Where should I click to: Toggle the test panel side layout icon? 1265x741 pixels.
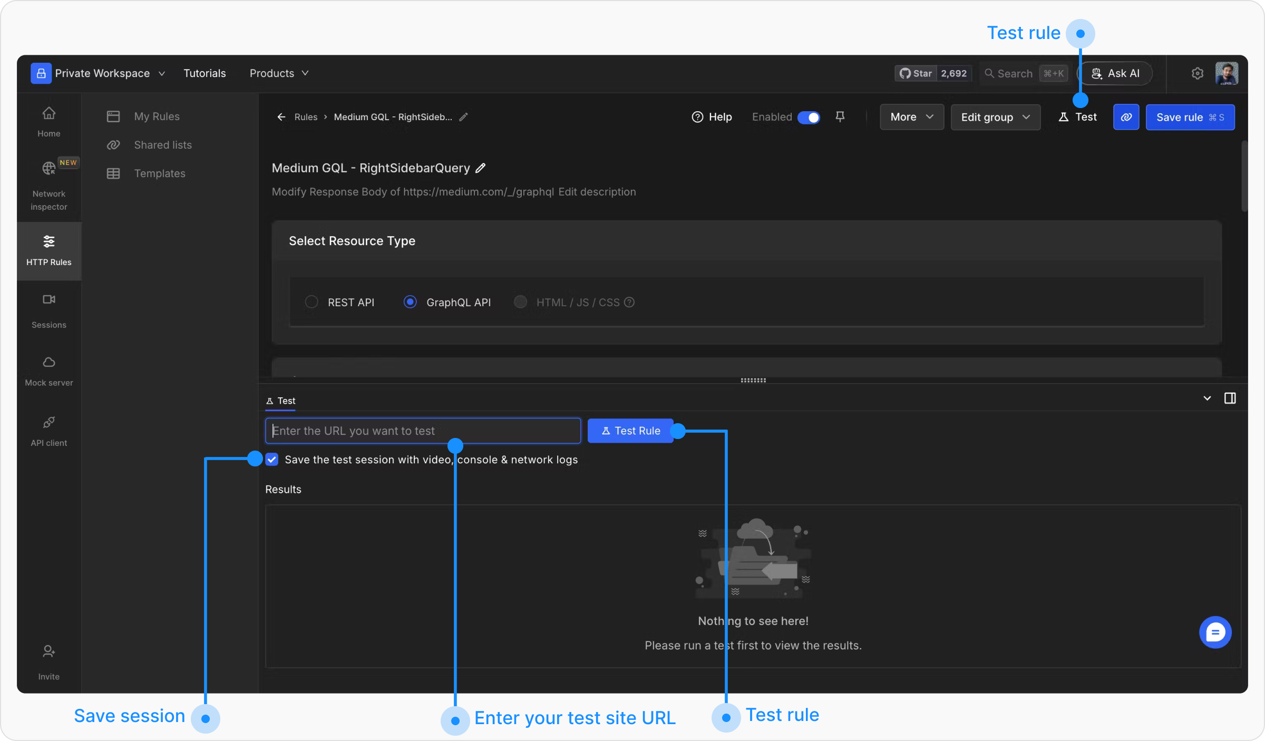pyautogui.click(x=1230, y=398)
